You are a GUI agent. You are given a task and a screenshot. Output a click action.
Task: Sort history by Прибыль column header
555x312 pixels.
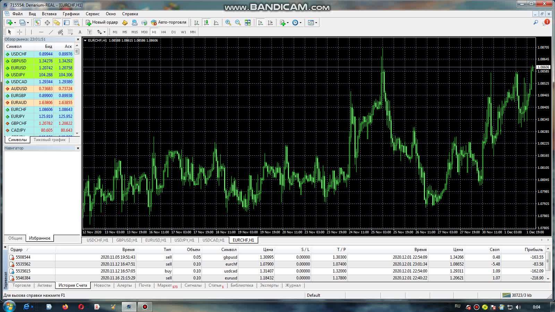tap(533, 250)
